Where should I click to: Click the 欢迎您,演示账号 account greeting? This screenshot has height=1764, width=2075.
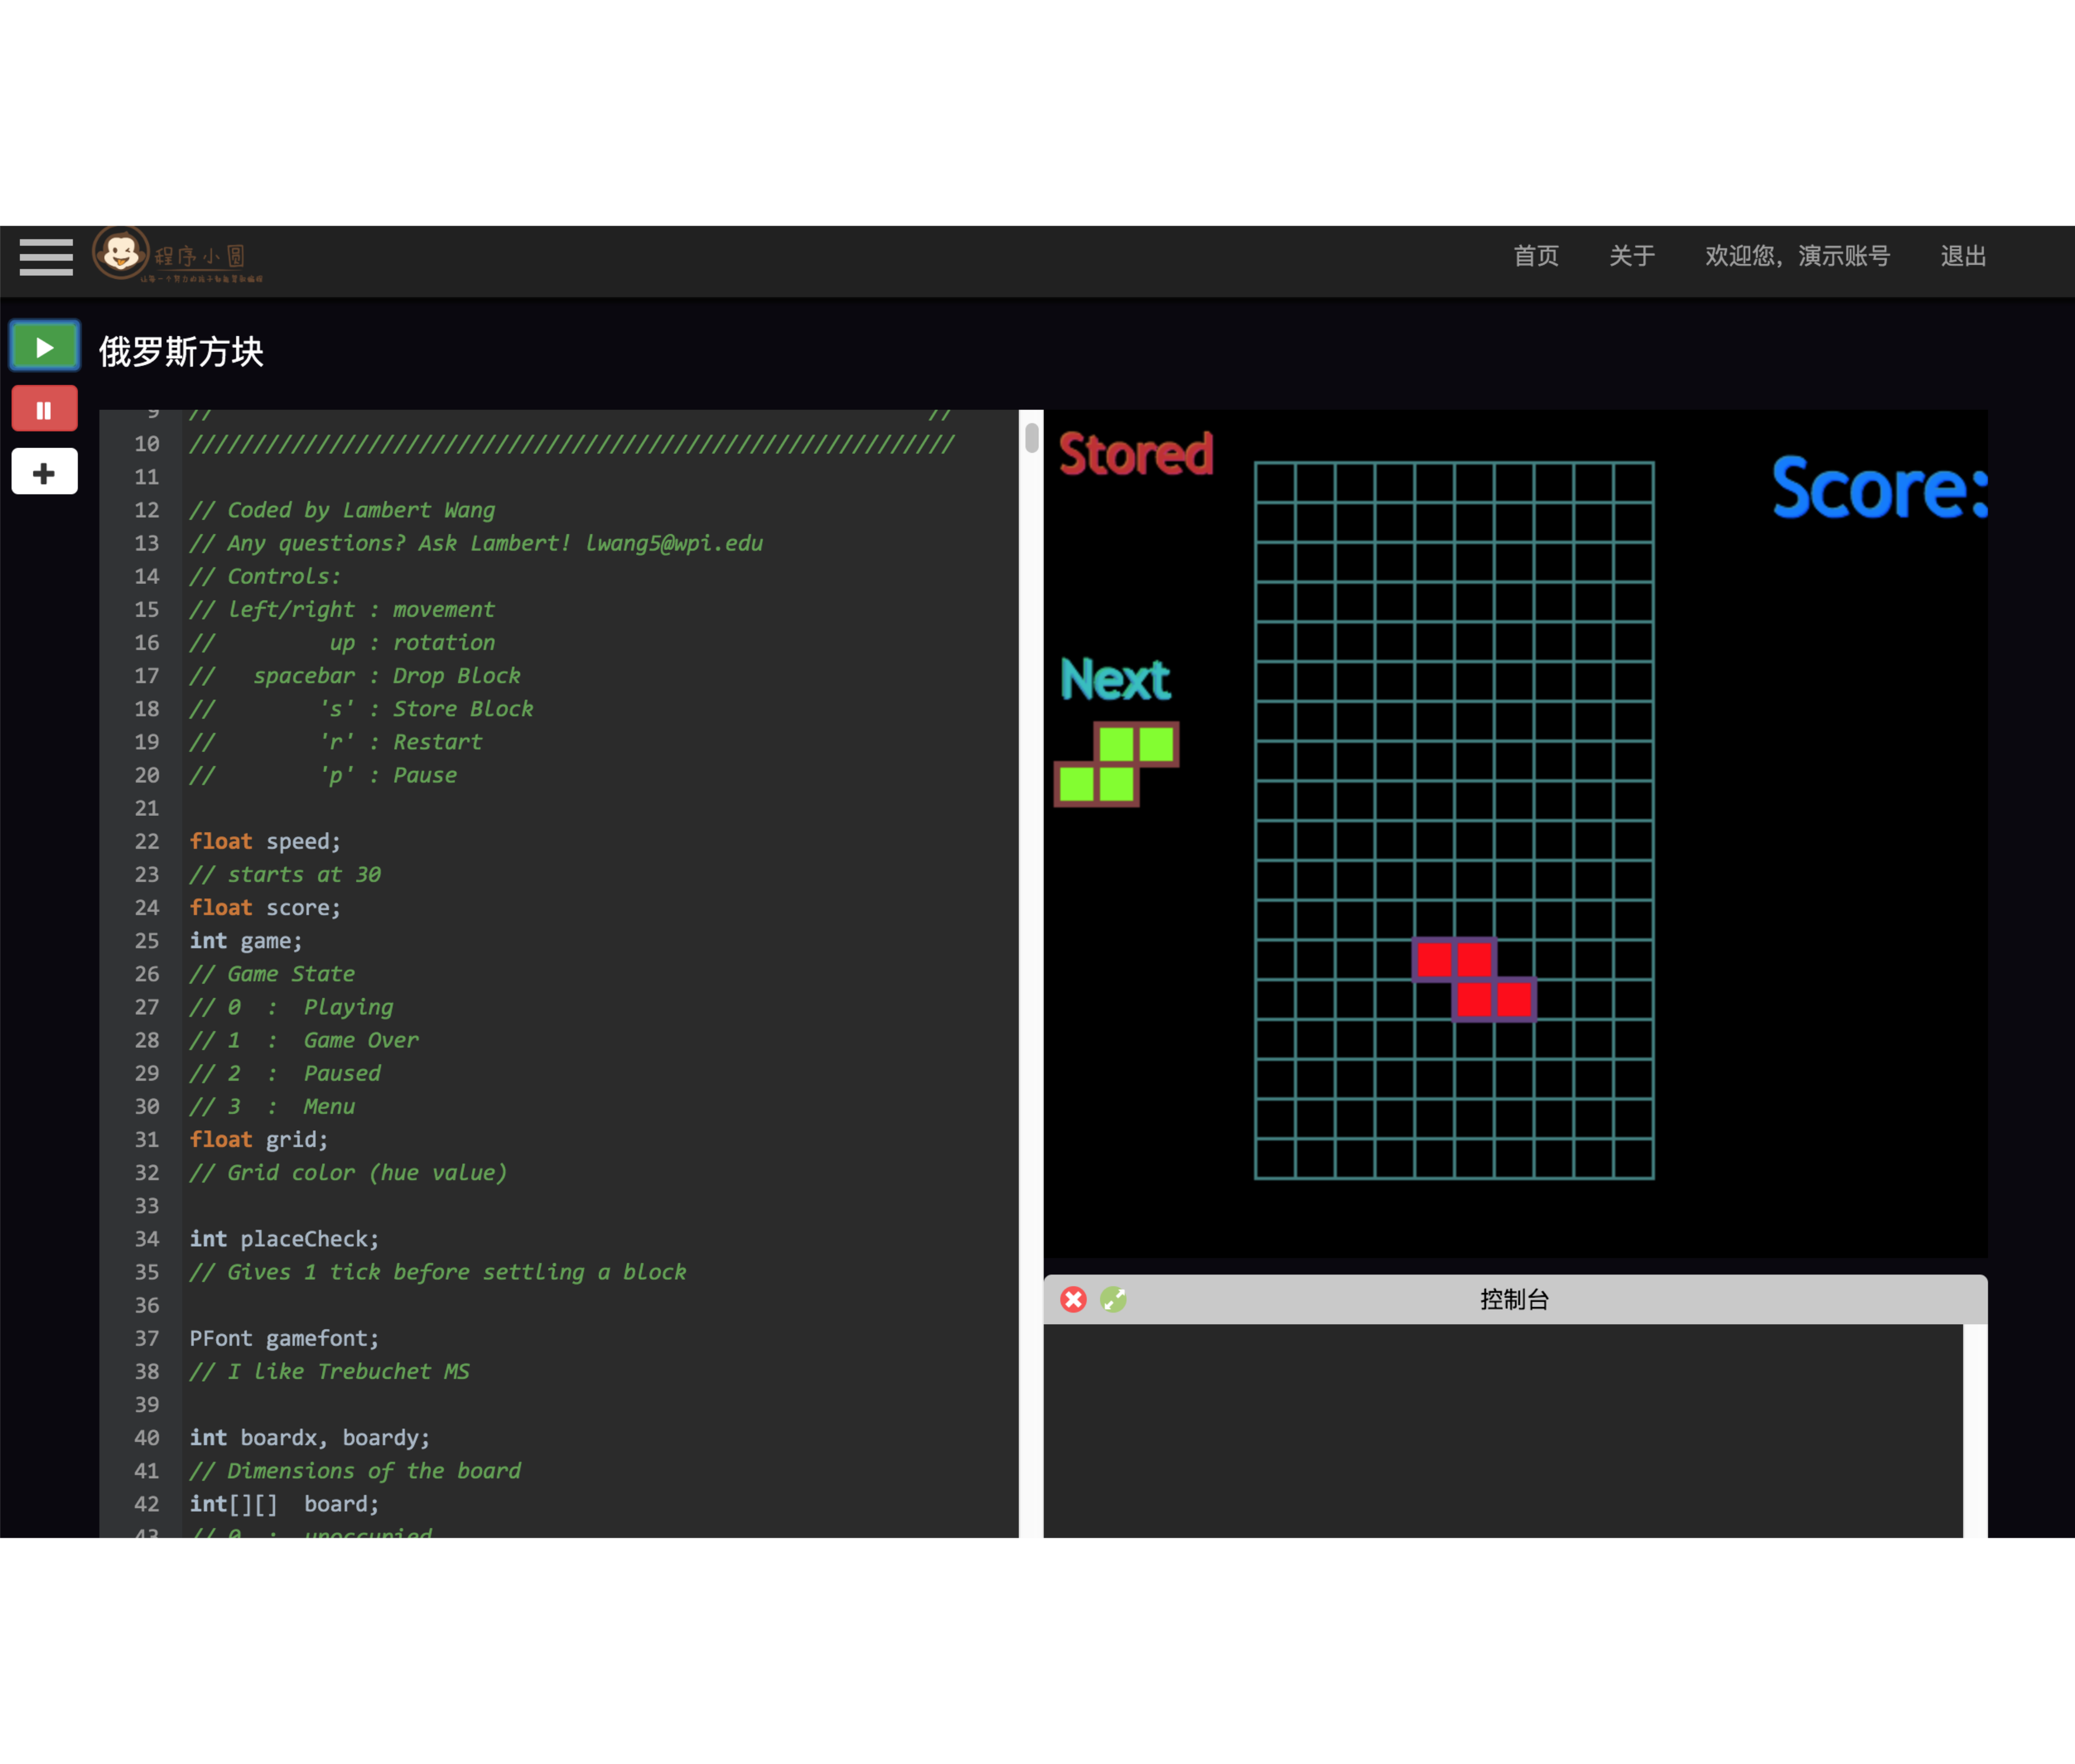[x=1796, y=256]
